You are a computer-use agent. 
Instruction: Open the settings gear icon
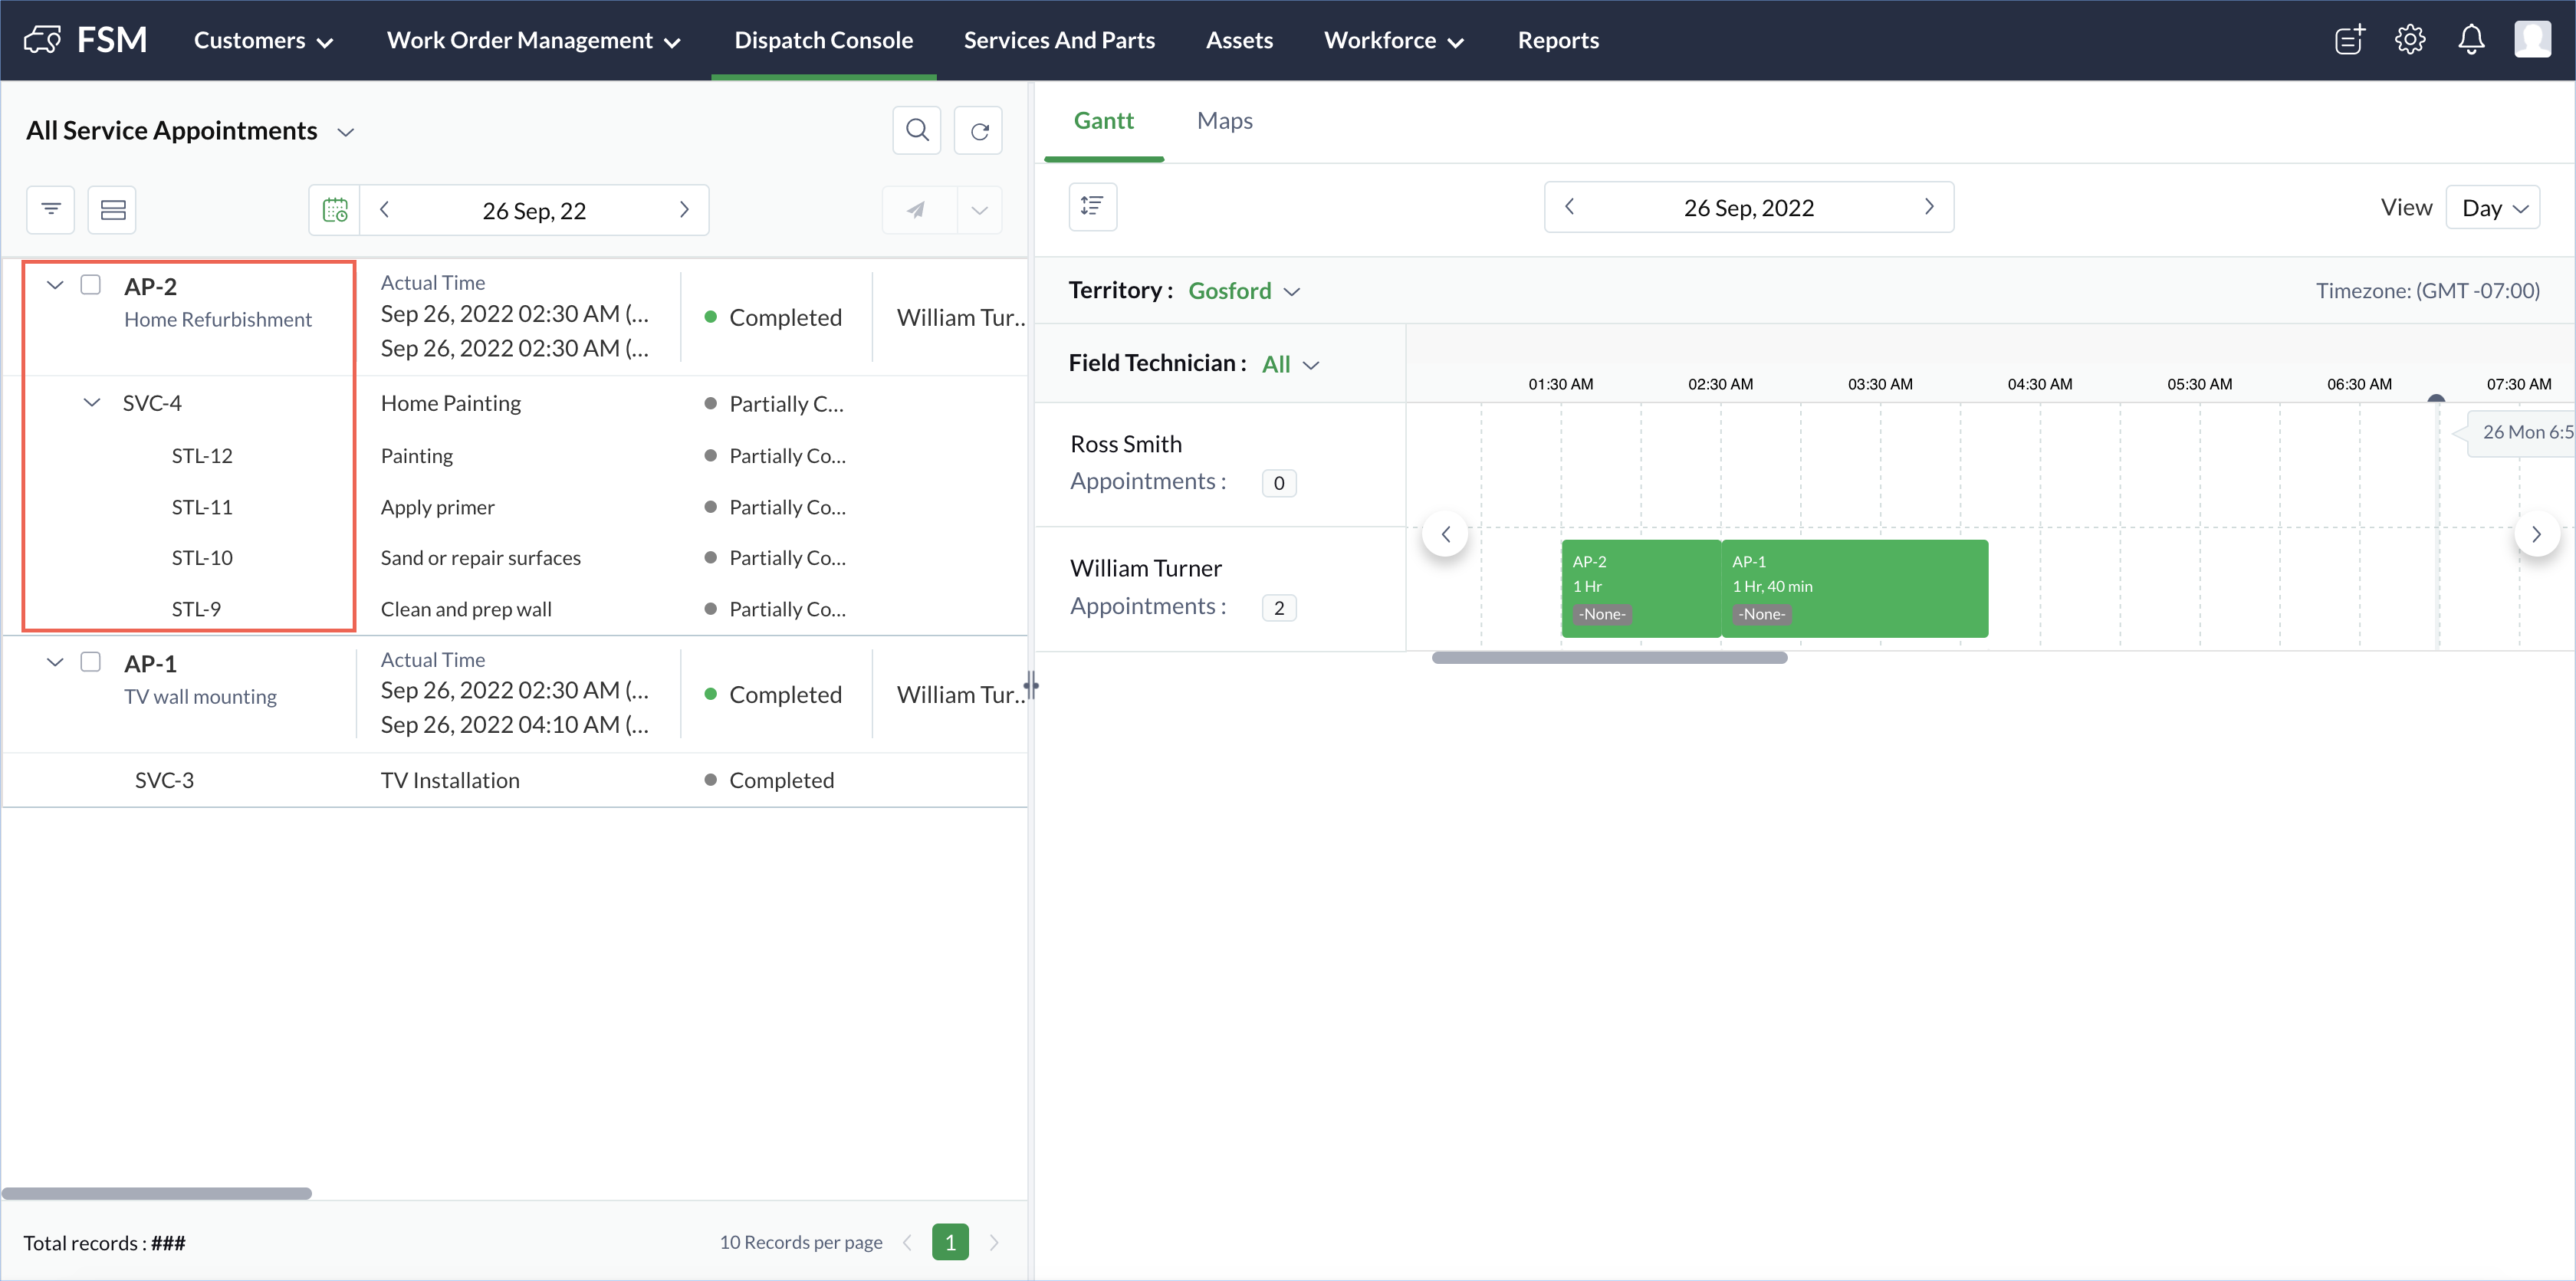[x=2409, y=40]
